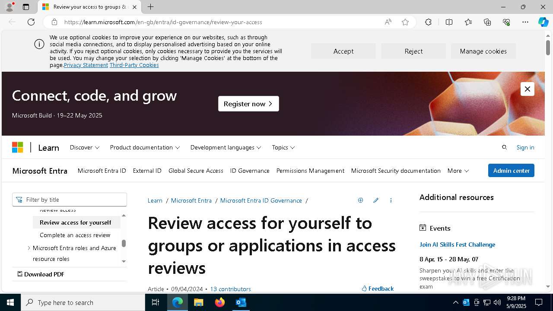Launch Firefox from the taskbar

click(x=220, y=302)
